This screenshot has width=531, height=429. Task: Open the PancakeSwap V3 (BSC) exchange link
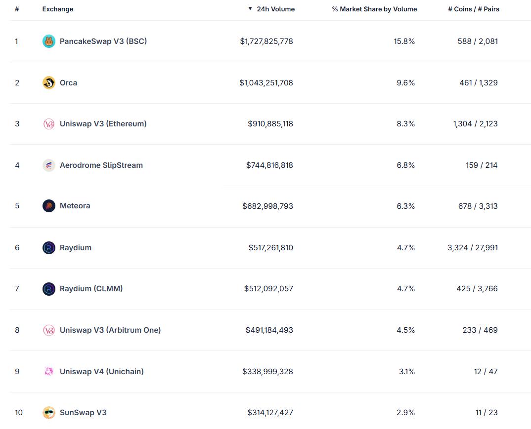[103, 41]
